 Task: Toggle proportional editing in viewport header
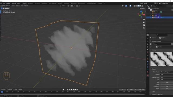tap(77, 6)
